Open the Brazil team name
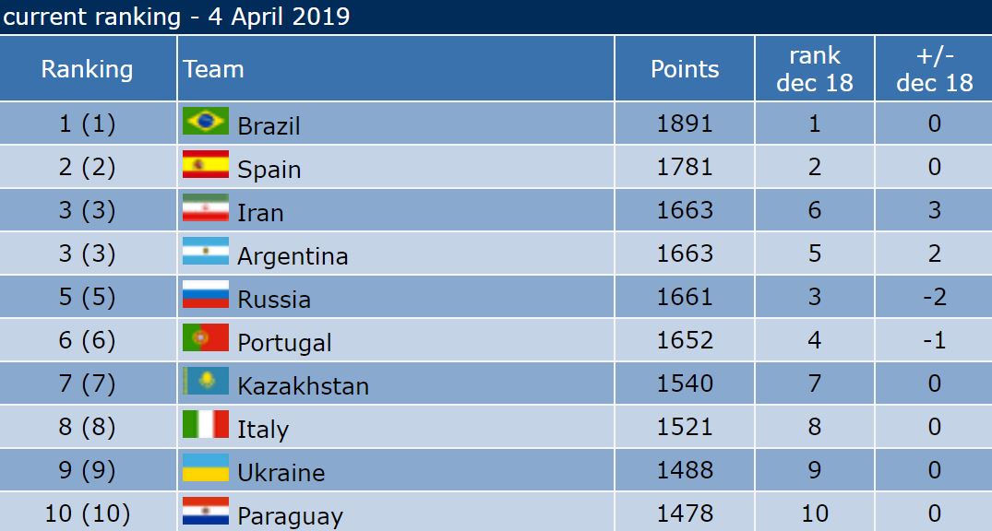 269,125
